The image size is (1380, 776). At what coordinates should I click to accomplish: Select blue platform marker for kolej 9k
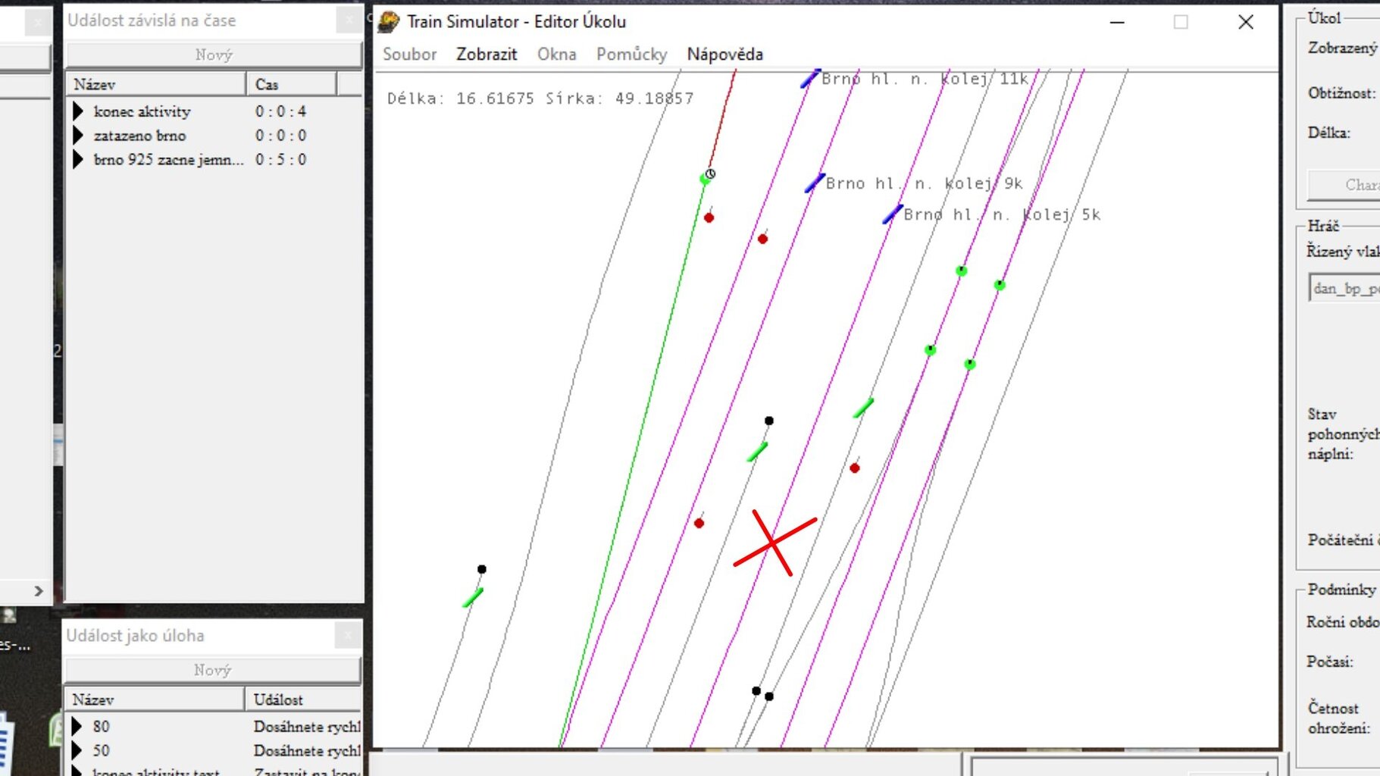(x=815, y=183)
